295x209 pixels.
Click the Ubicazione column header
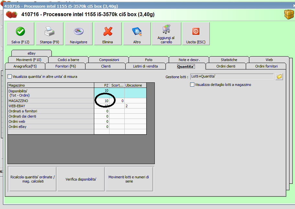click(x=135, y=85)
